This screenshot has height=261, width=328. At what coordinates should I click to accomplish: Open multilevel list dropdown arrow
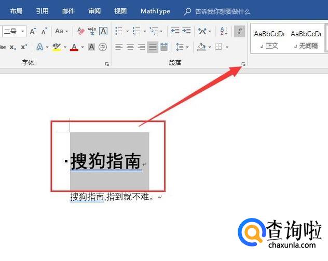click(161, 31)
